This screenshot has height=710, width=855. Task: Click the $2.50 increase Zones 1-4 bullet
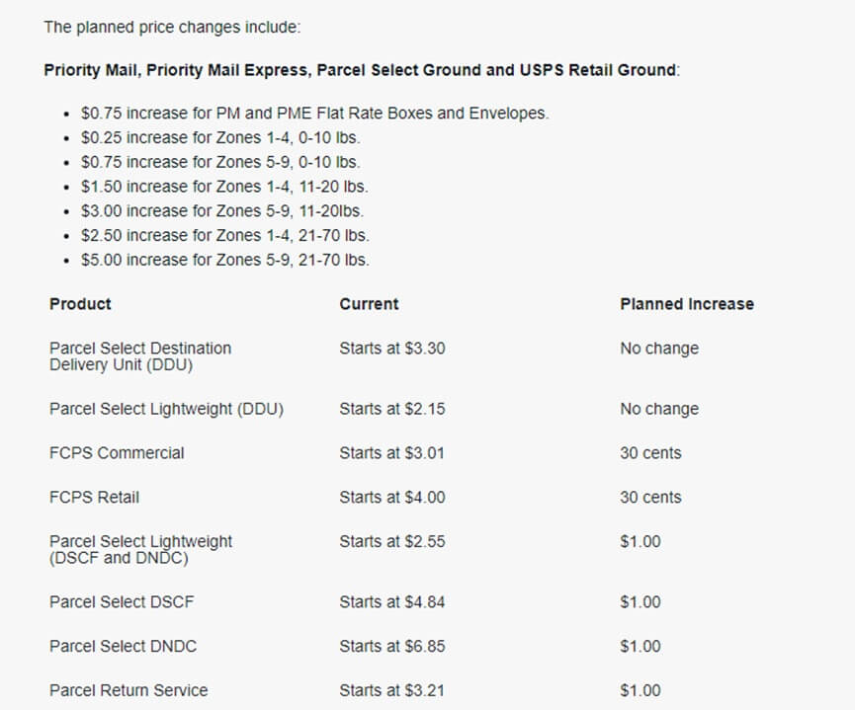(x=224, y=236)
